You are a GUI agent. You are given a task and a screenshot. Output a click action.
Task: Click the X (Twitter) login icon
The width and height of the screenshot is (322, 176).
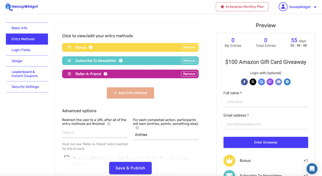click(253, 82)
